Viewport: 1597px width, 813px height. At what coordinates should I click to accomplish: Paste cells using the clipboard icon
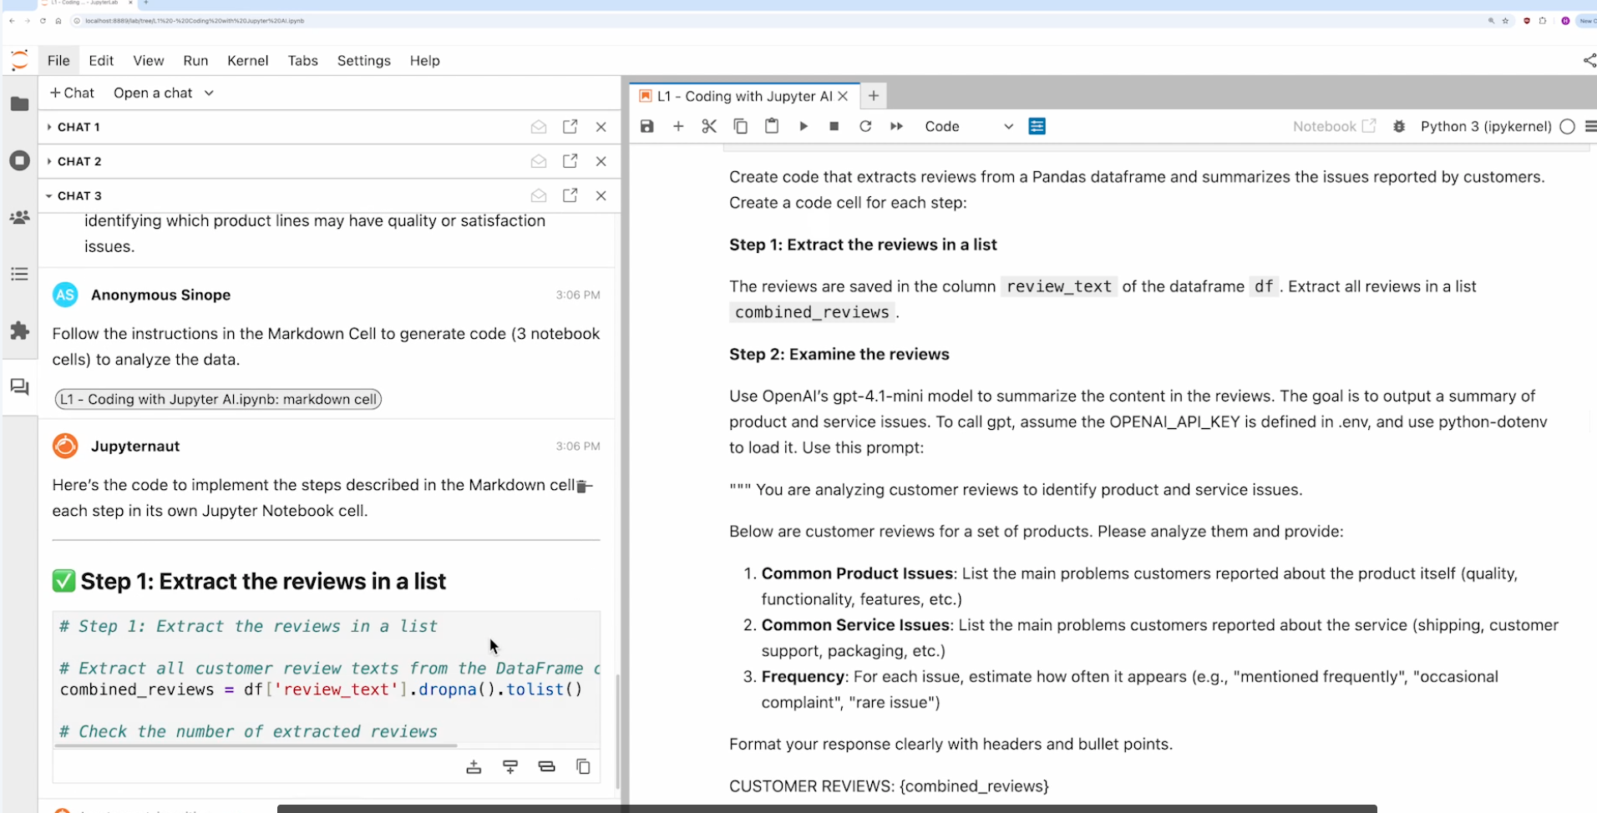(x=771, y=126)
